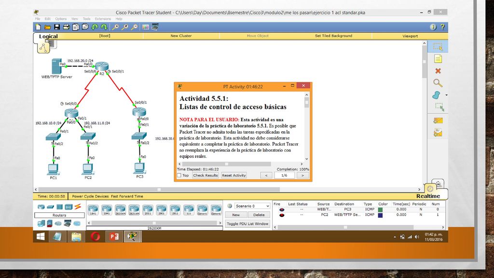The width and height of the screenshot is (494, 278).
Task: Click Fast Forward Time
Action: click(x=127, y=196)
